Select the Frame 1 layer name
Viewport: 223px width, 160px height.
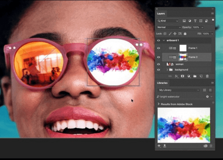[193, 48]
